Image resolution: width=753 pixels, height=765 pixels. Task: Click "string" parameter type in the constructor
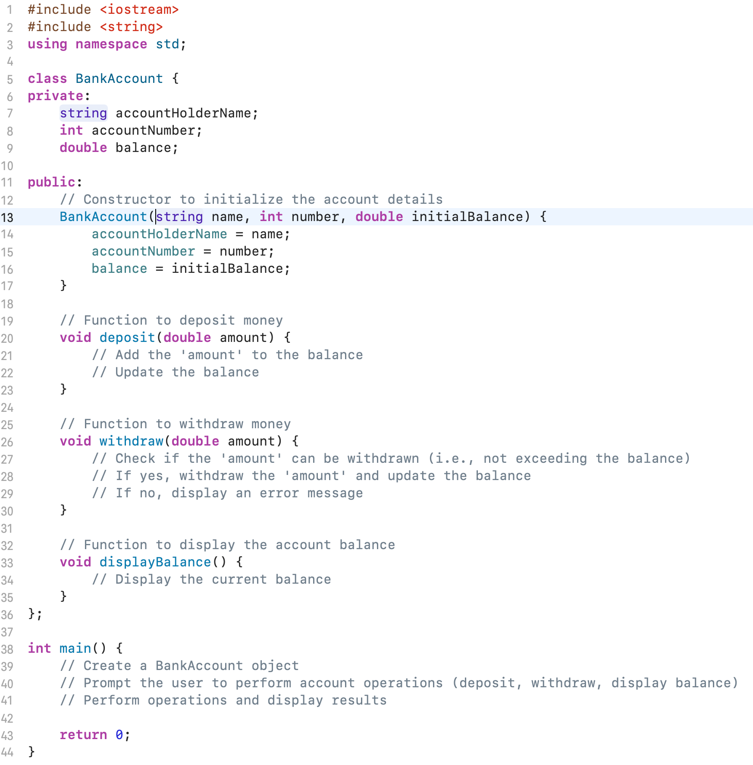coord(179,217)
